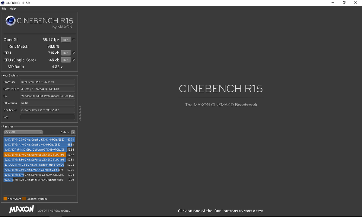The width and height of the screenshot is (362, 217).
Task: Click the panel splitter grip handle
Action: pos(80,113)
